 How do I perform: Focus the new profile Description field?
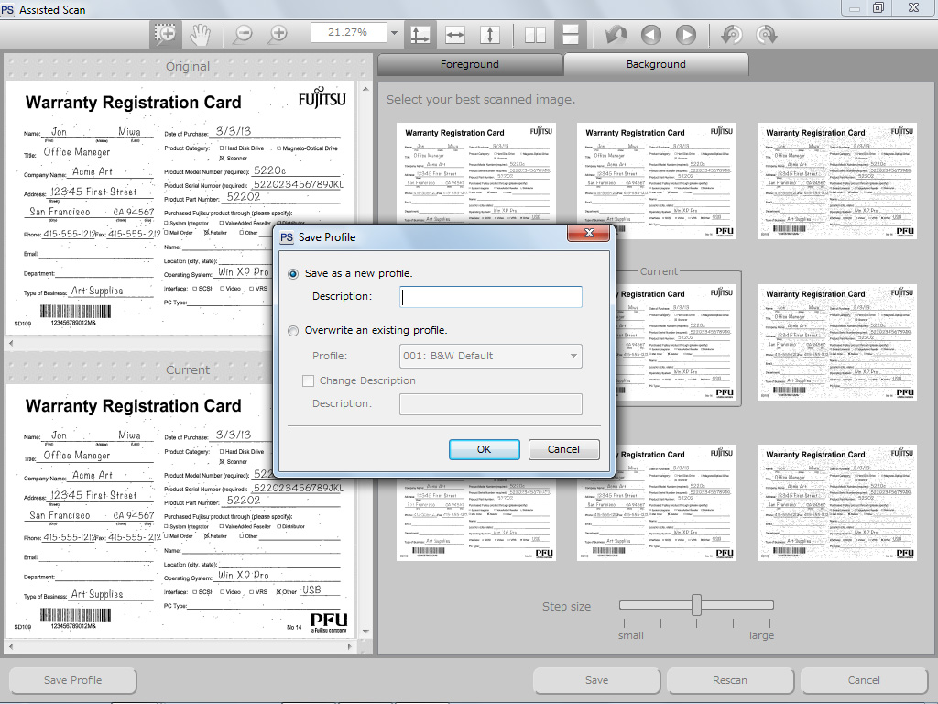click(491, 297)
